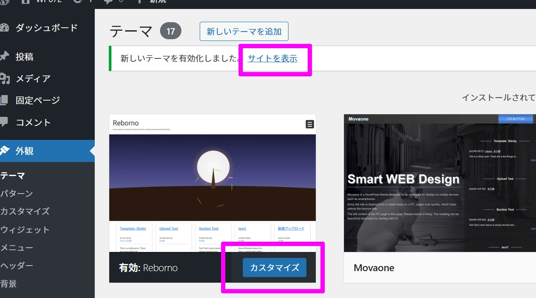Click the pages icon beside 固定ページ

click(x=4, y=100)
